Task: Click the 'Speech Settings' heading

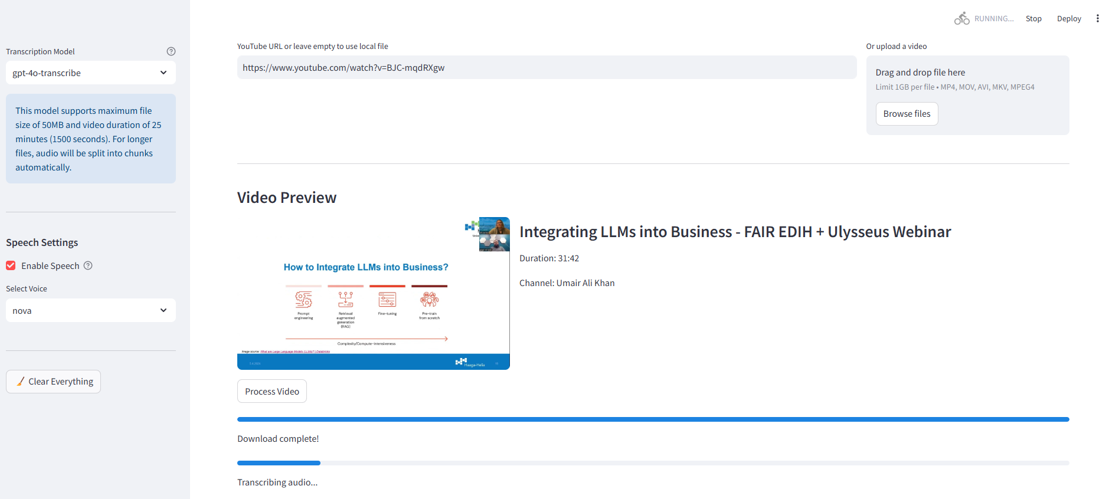Action: (x=42, y=242)
